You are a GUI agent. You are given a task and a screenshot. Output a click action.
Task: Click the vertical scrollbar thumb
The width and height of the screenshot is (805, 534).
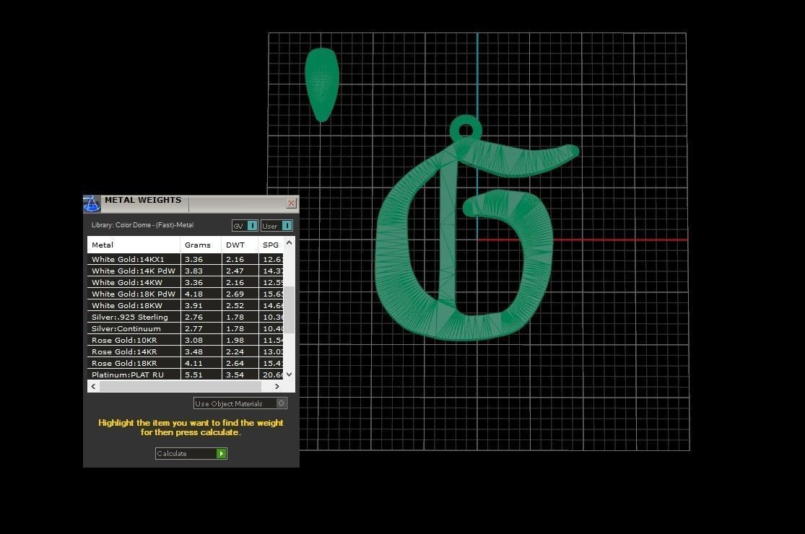(x=289, y=310)
